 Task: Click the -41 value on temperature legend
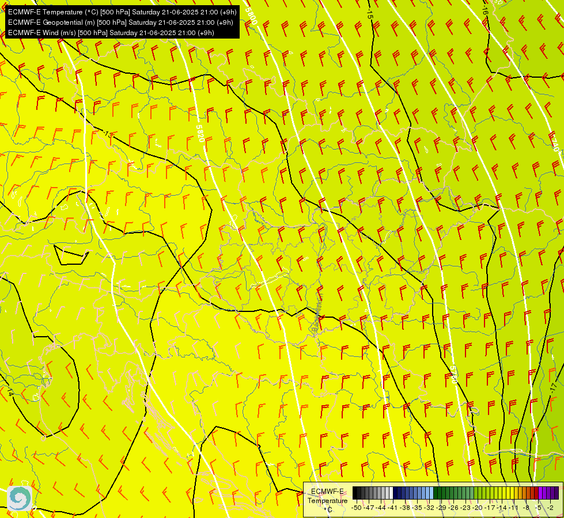[392, 508]
